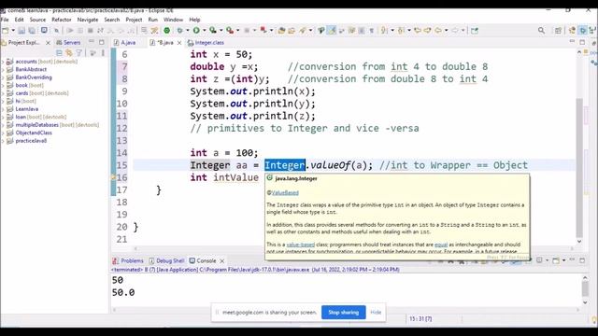Click the Save All toolbar icon

pos(32,31)
